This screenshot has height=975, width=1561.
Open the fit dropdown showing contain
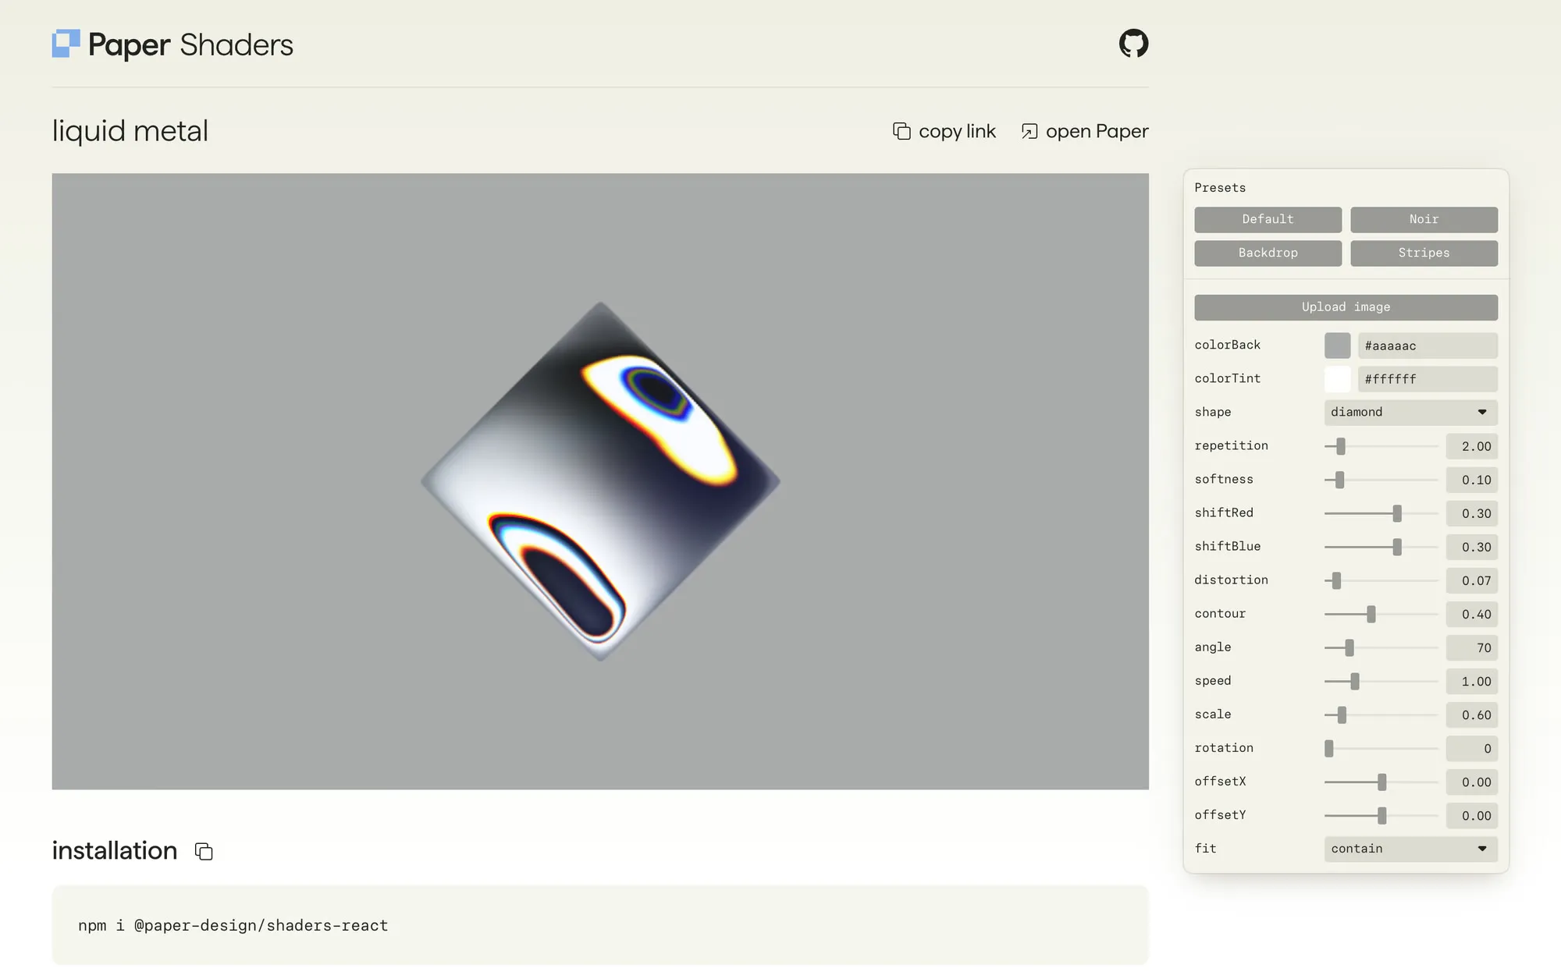tap(1410, 849)
